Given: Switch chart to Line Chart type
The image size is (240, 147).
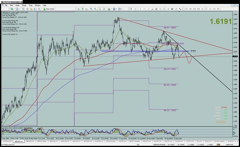Looking at the screenshot, I should click(86, 9).
